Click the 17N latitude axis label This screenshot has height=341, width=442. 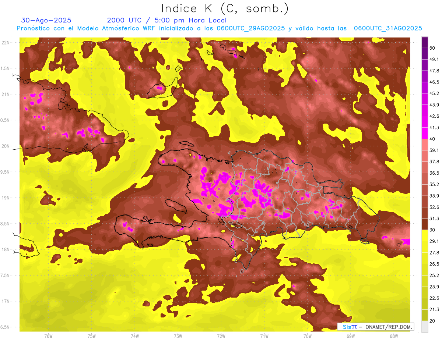click(6, 301)
